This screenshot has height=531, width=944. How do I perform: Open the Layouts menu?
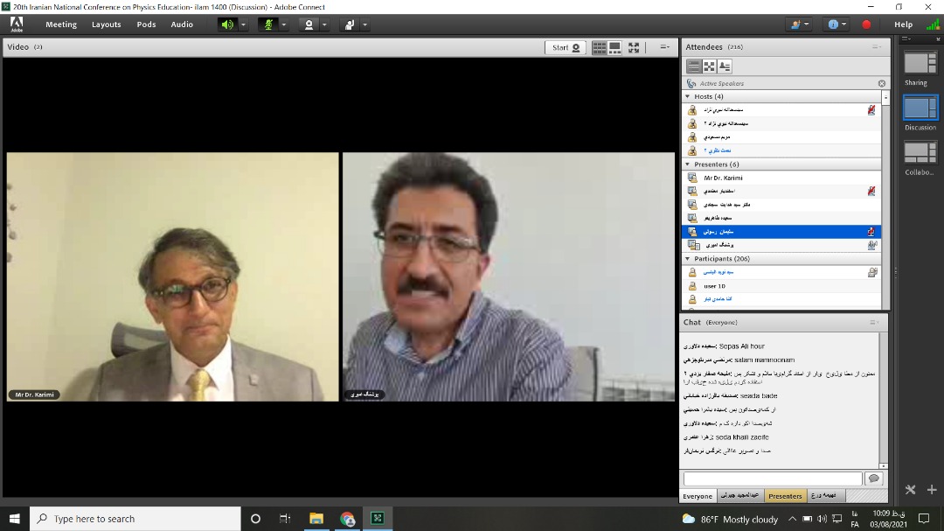[106, 24]
